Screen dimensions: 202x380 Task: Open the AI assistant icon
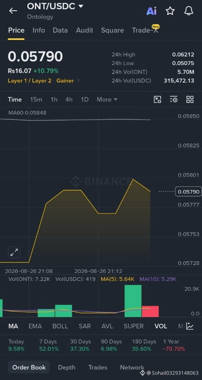point(152,11)
